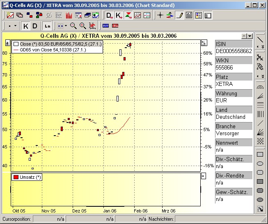Image resolution: width=268 pixels, height=224 pixels.
Task: Click the blue, red and green structure icon
Action: (39, 15)
